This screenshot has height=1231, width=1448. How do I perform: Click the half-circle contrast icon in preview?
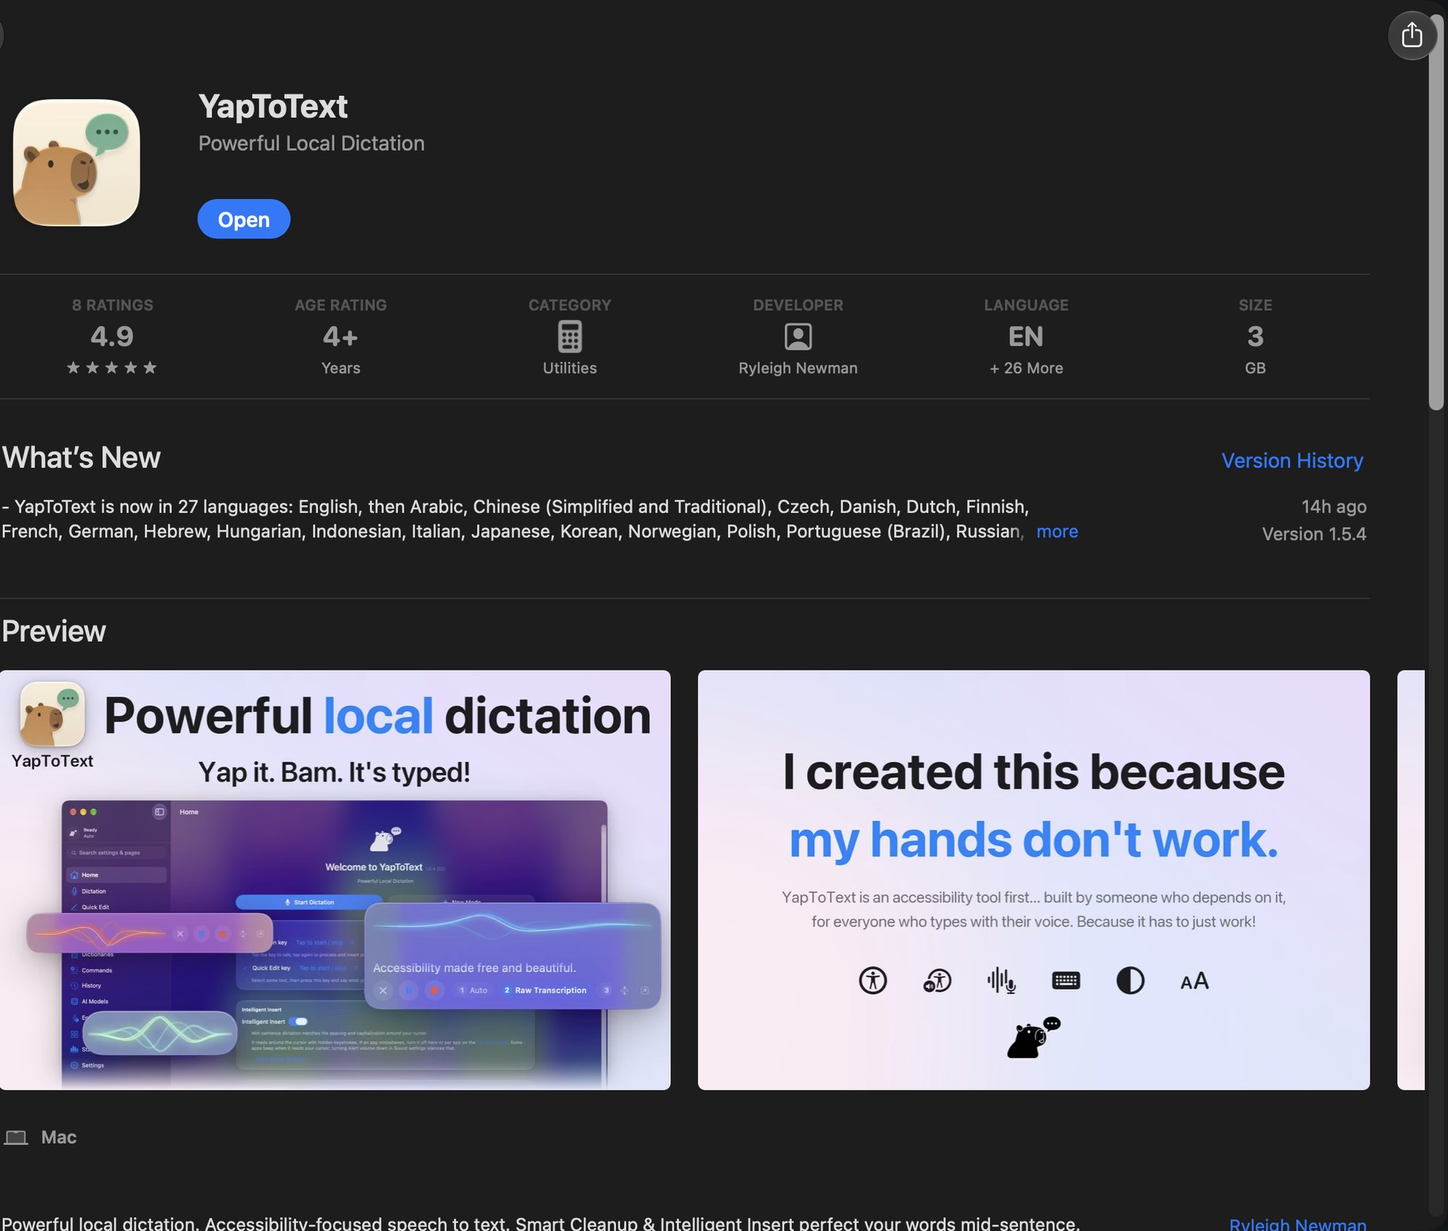[1130, 980]
